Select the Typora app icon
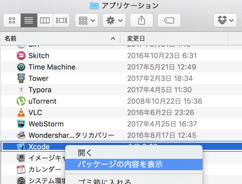The width and height of the screenshot is (242, 184). pyautogui.click(x=21, y=90)
